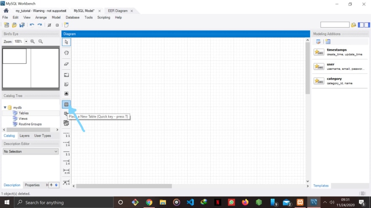Select first non-identifying 1:1 relationship tool

(67, 135)
